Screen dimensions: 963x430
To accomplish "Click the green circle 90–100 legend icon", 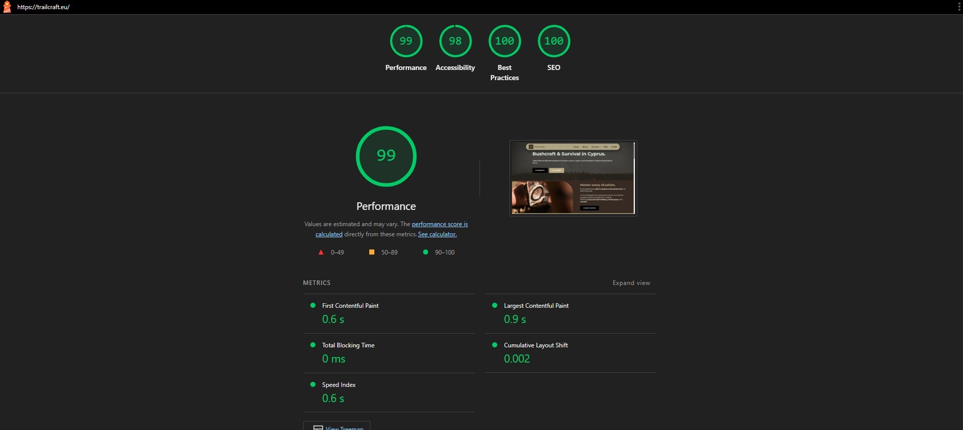I will 426,252.
